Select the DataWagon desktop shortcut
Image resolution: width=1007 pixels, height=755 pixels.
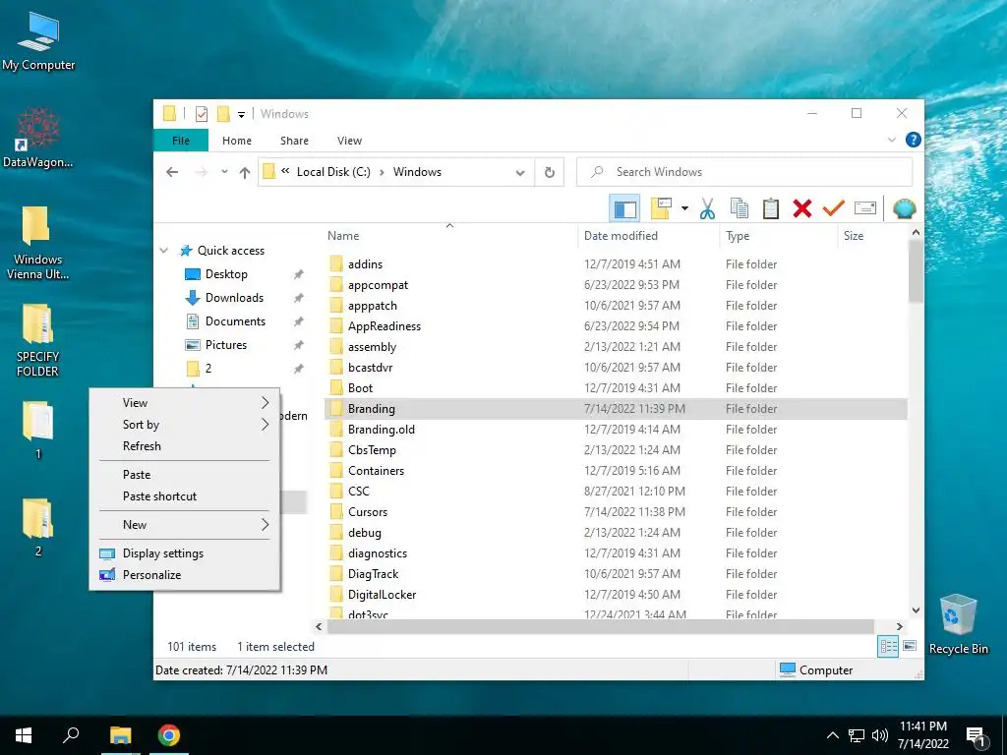(37, 138)
